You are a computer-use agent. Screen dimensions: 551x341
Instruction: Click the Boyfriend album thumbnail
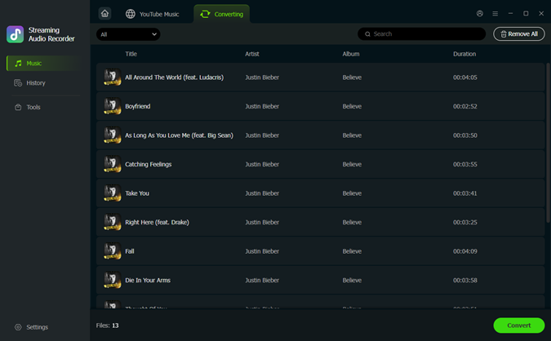(112, 106)
